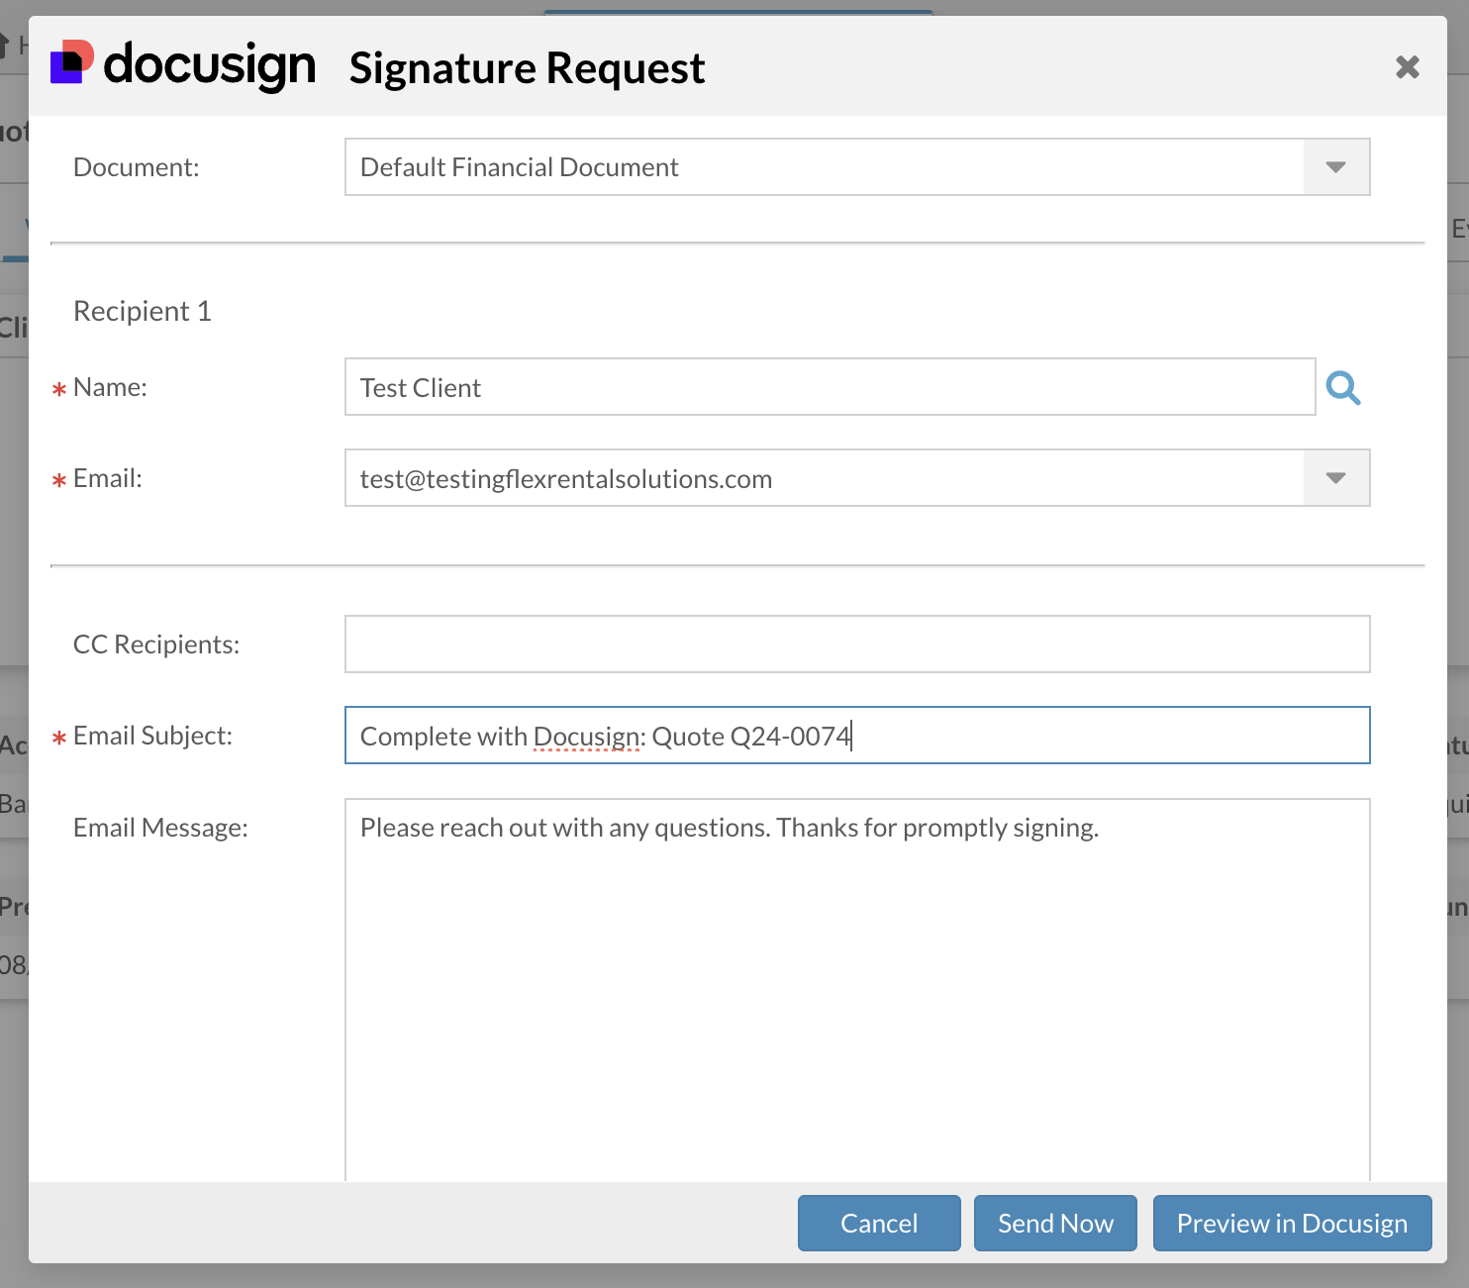Viewport: 1469px width, 1288px height.
Task: Click into the Email Message text area
Action: tap(856, 990)
